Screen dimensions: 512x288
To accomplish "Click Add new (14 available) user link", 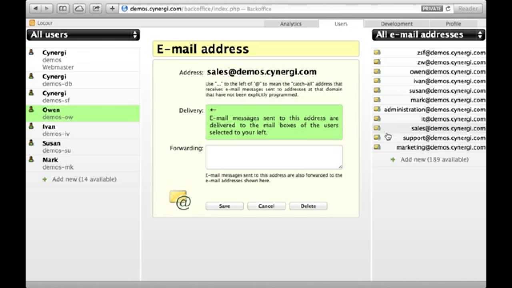I will (x=84, y=179).
